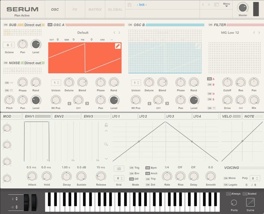The width and height of the screenshot is (264, 214).
Task: Open the Menu dropdown
Action: coord(227,5)
